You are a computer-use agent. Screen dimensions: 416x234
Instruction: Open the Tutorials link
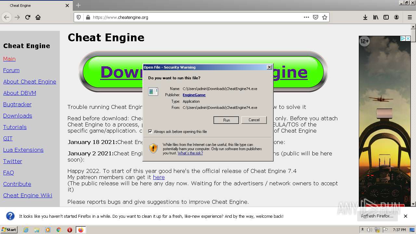[x=15, y=127]
